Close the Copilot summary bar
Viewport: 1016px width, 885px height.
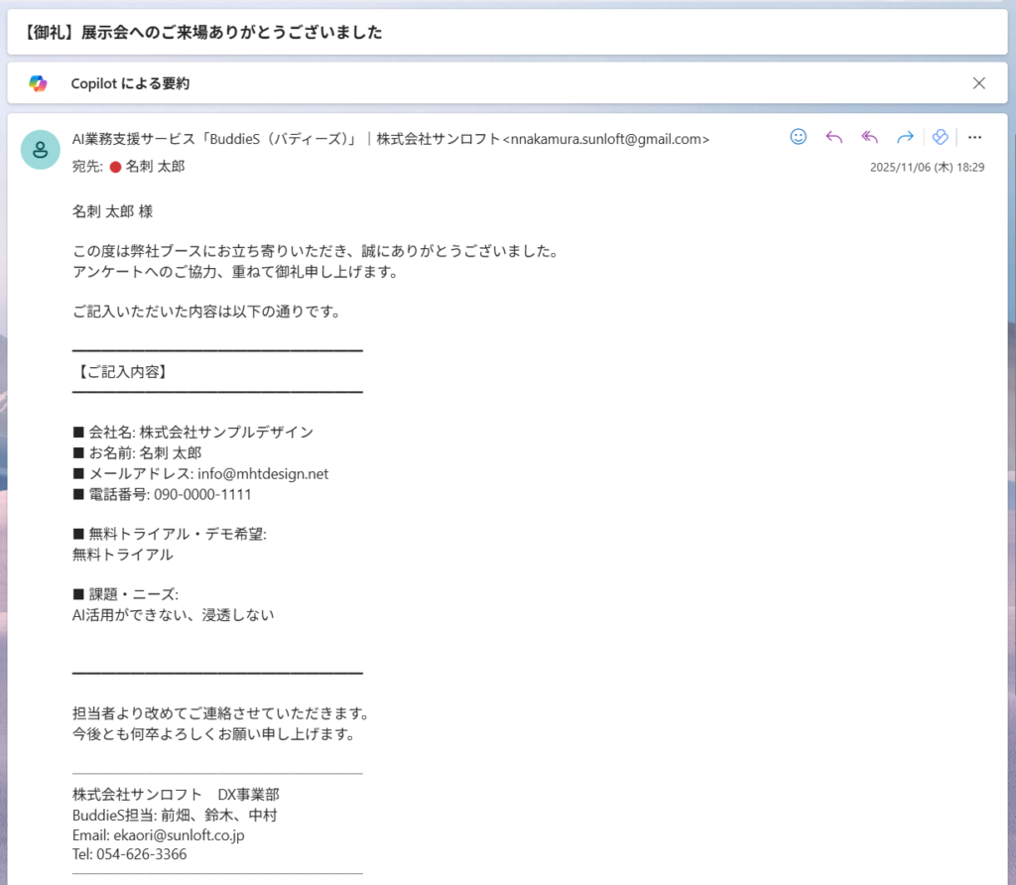979,83
